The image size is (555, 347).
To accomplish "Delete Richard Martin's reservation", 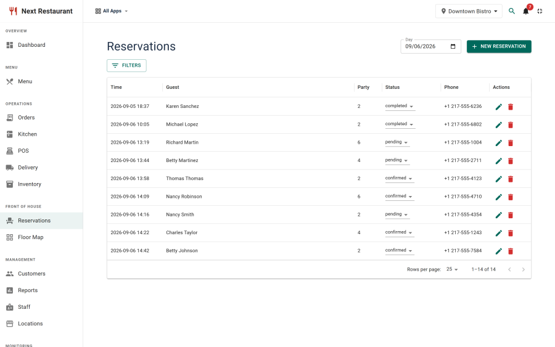I will click(511, 143).
